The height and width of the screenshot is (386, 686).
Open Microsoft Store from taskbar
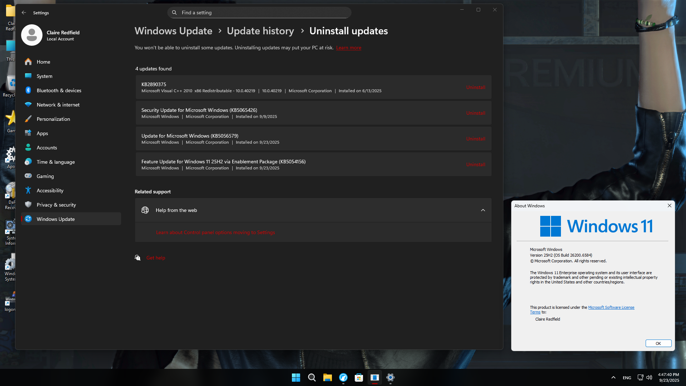point(359,377)
